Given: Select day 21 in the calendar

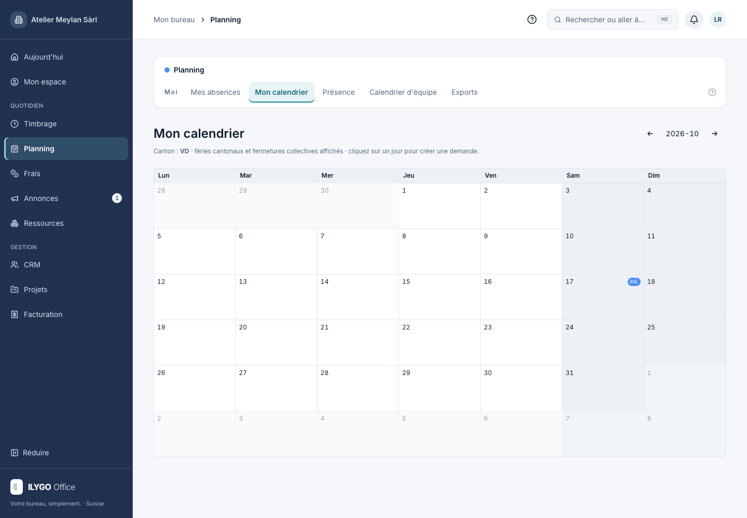Looking at the screenshot, I should pyautogui.click(x=358, y=342).
